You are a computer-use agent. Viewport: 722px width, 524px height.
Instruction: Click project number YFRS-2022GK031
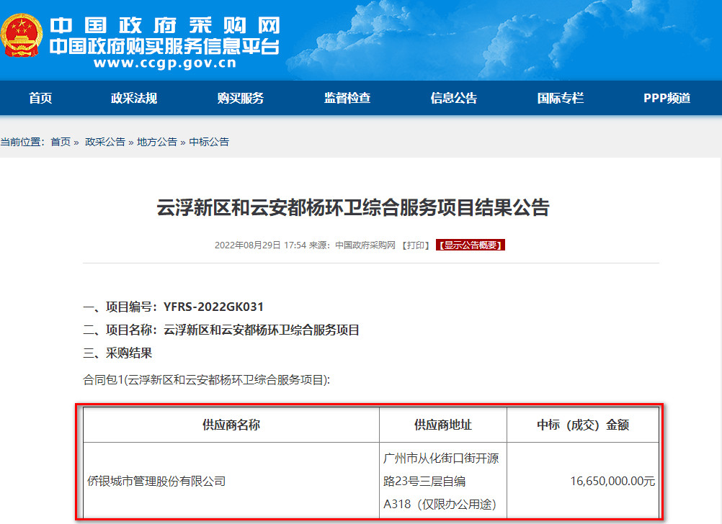pos(214,307)
